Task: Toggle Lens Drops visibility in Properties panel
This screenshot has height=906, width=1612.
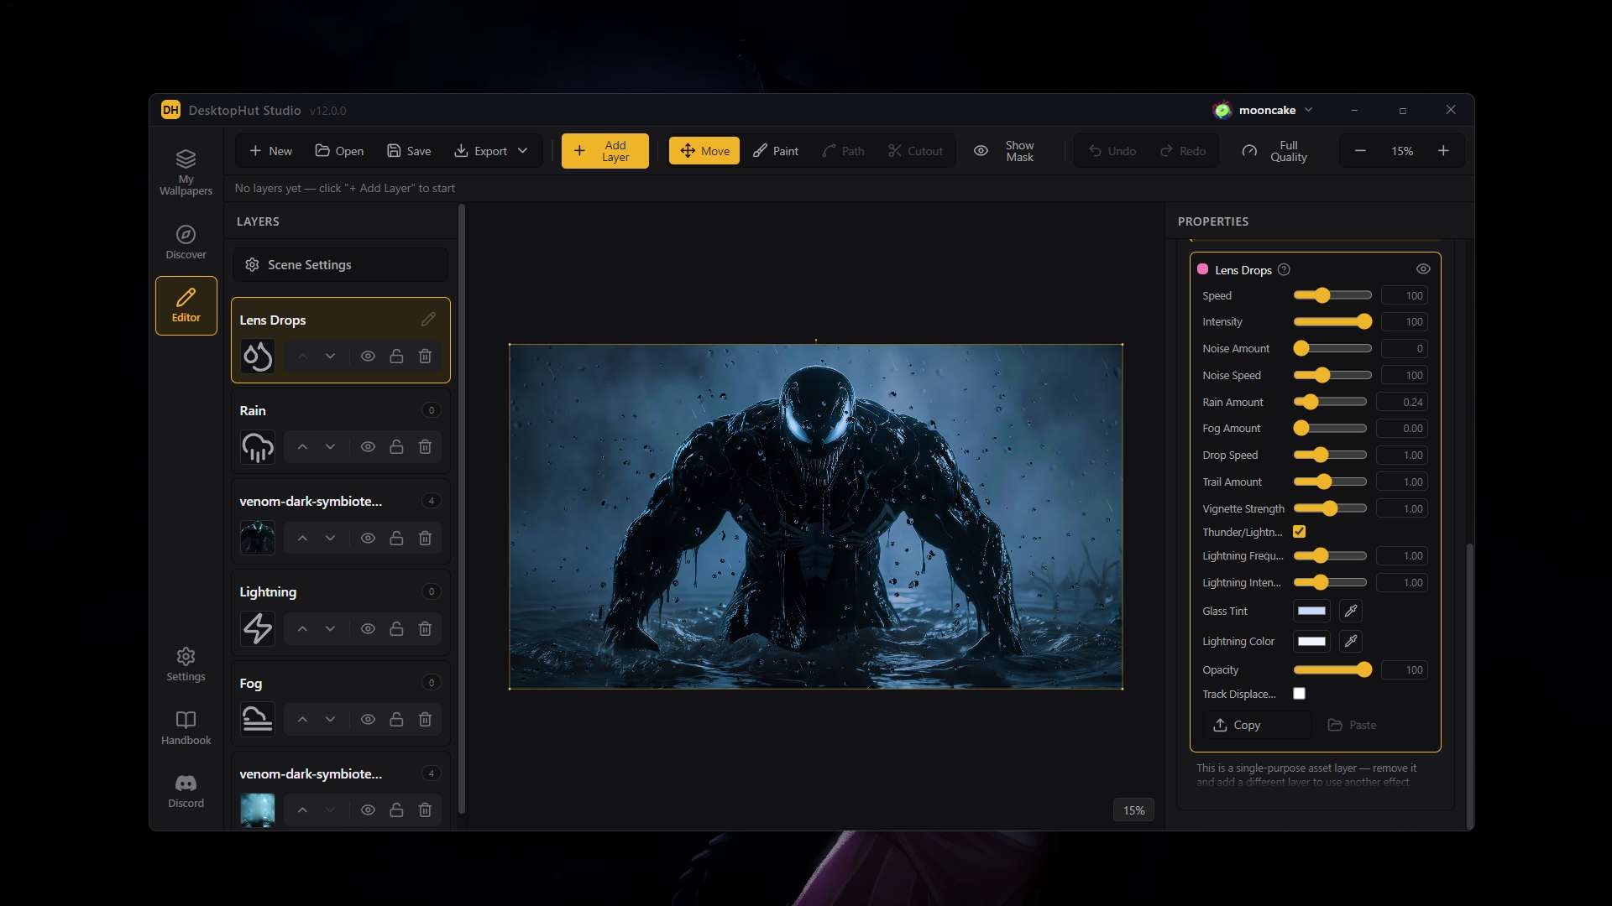Action: click(1423, 269)
